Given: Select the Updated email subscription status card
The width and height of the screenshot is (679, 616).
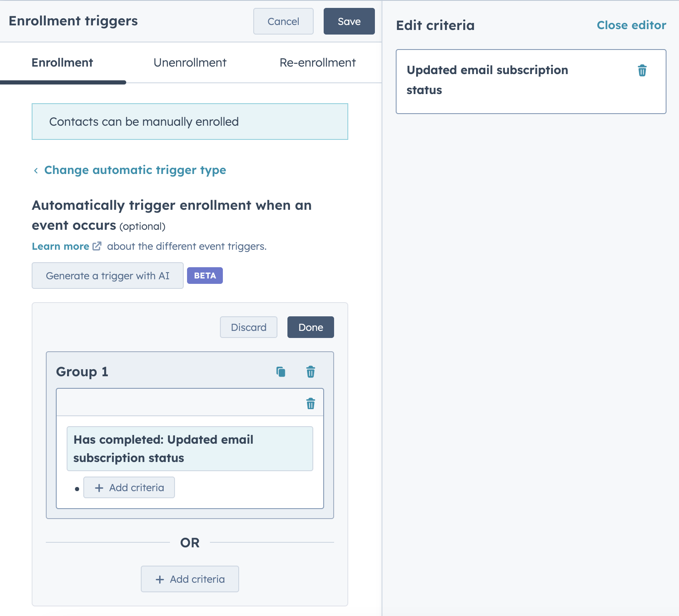Looking at the screenshot, I should (531, 82).
